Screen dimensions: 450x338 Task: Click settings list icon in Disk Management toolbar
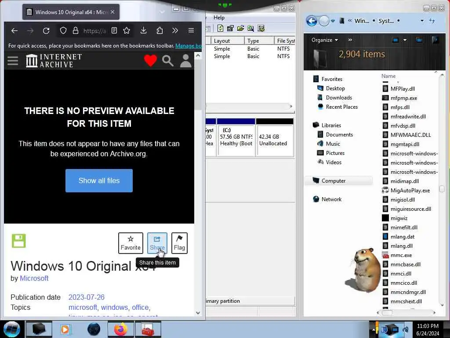pos(261,28)
